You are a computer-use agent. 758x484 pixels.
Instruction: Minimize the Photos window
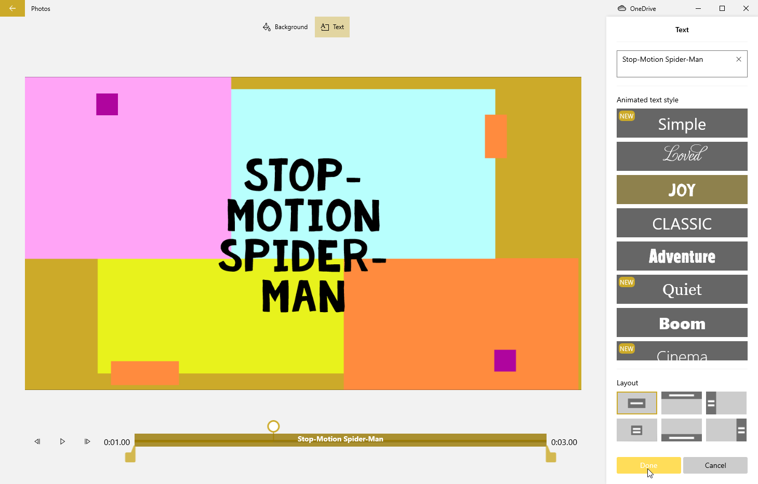[x=698, y=8]
